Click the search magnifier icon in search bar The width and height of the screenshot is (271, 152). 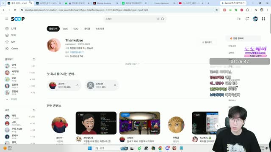[163, 19]
